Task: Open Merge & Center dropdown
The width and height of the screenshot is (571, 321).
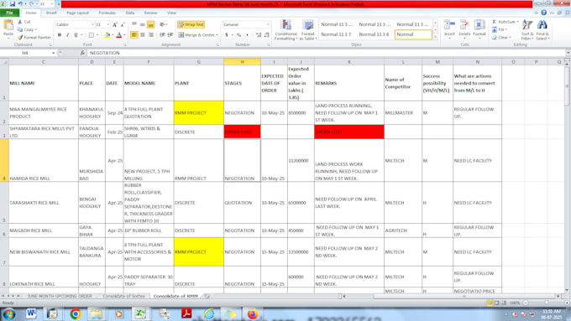Action: [x=217, y=35]
